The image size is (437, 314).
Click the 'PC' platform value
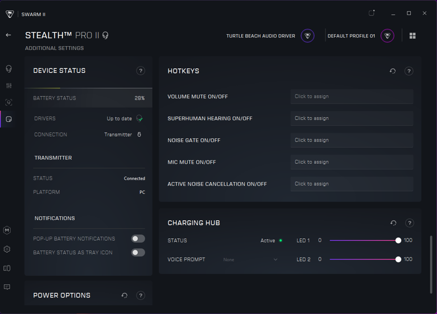tap(142, 192)
